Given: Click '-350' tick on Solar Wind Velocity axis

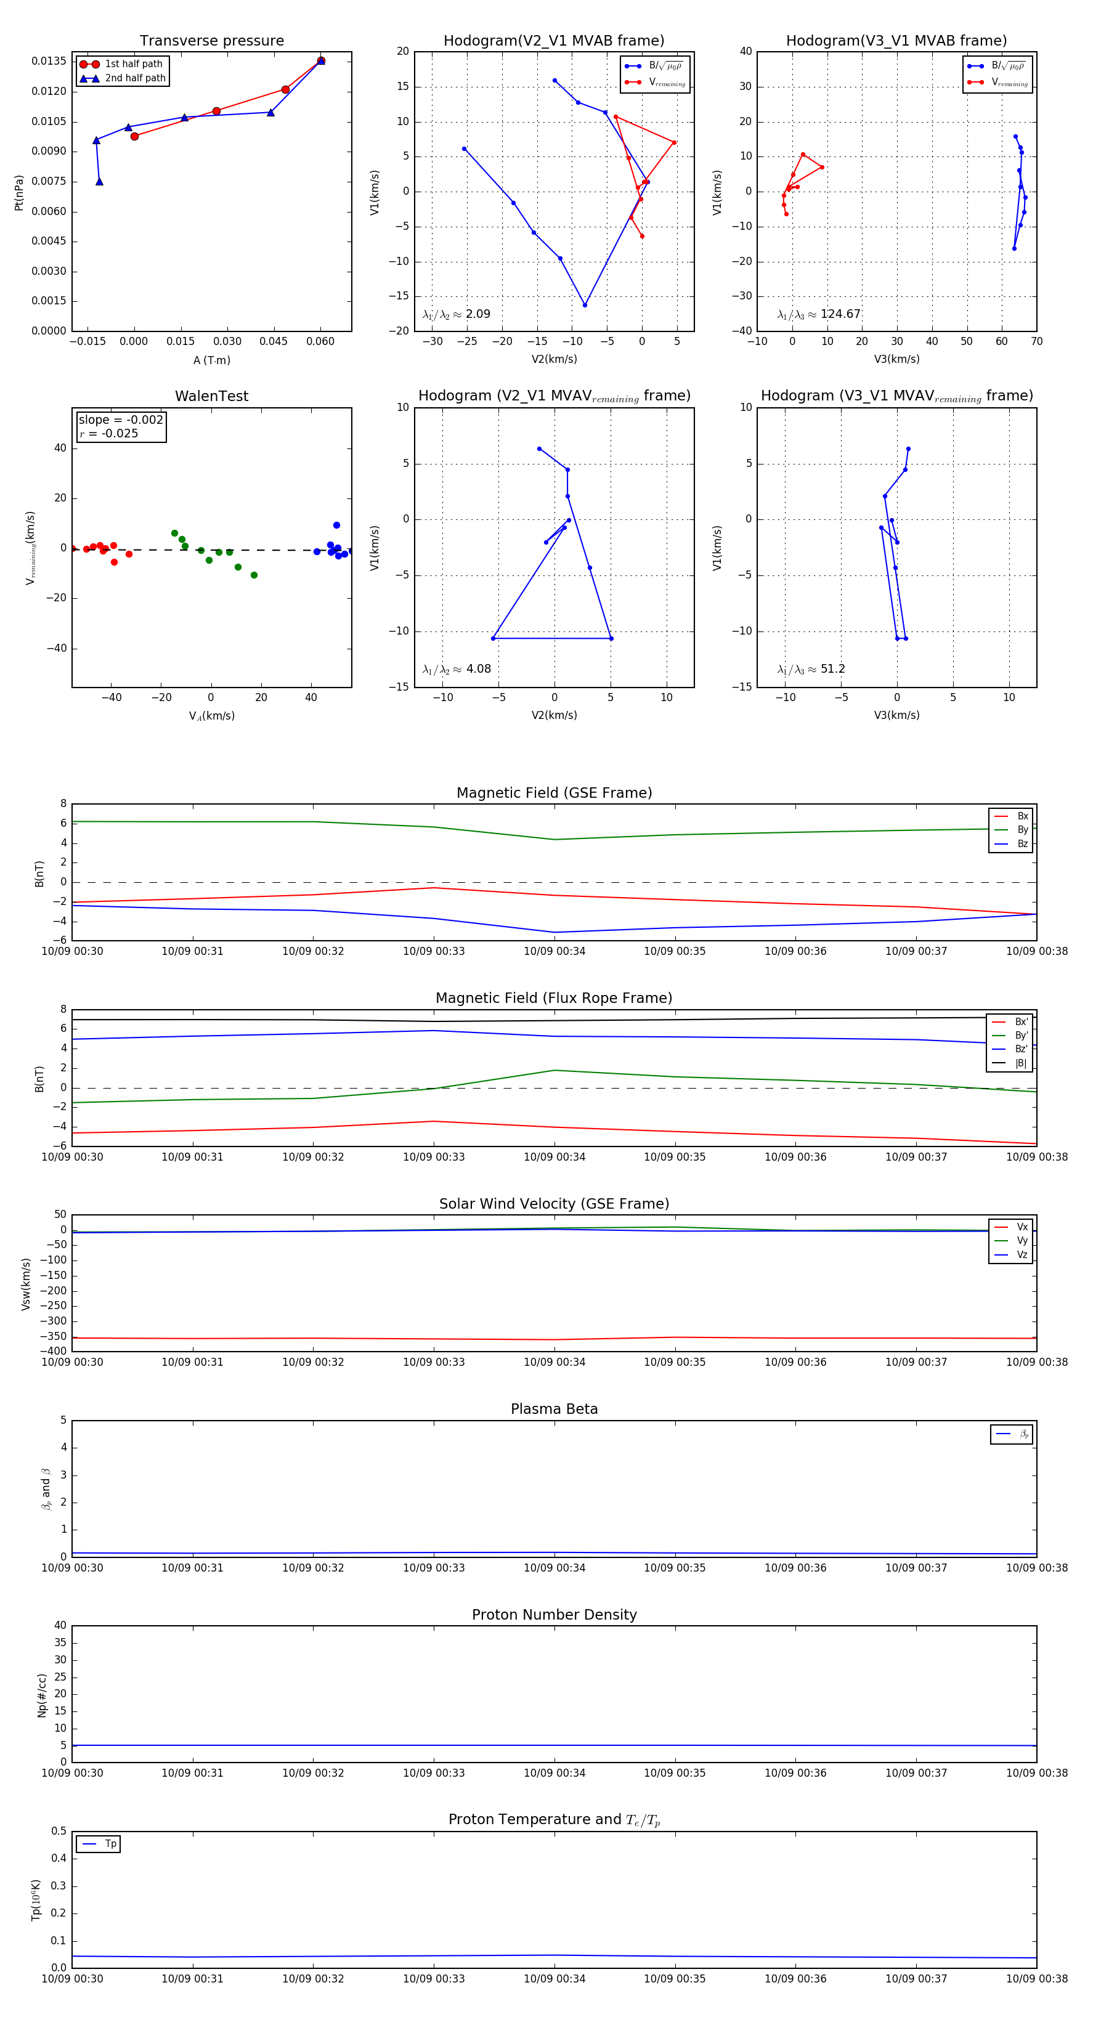Looking at the screenshot, I should [x=52, y=1336].
